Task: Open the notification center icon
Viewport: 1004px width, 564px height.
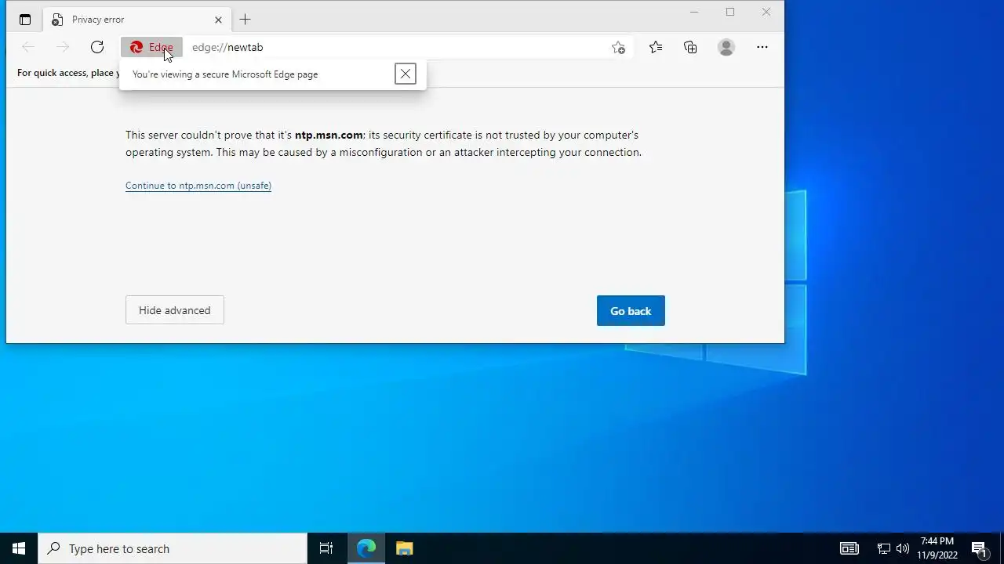Action: (980, 548)
